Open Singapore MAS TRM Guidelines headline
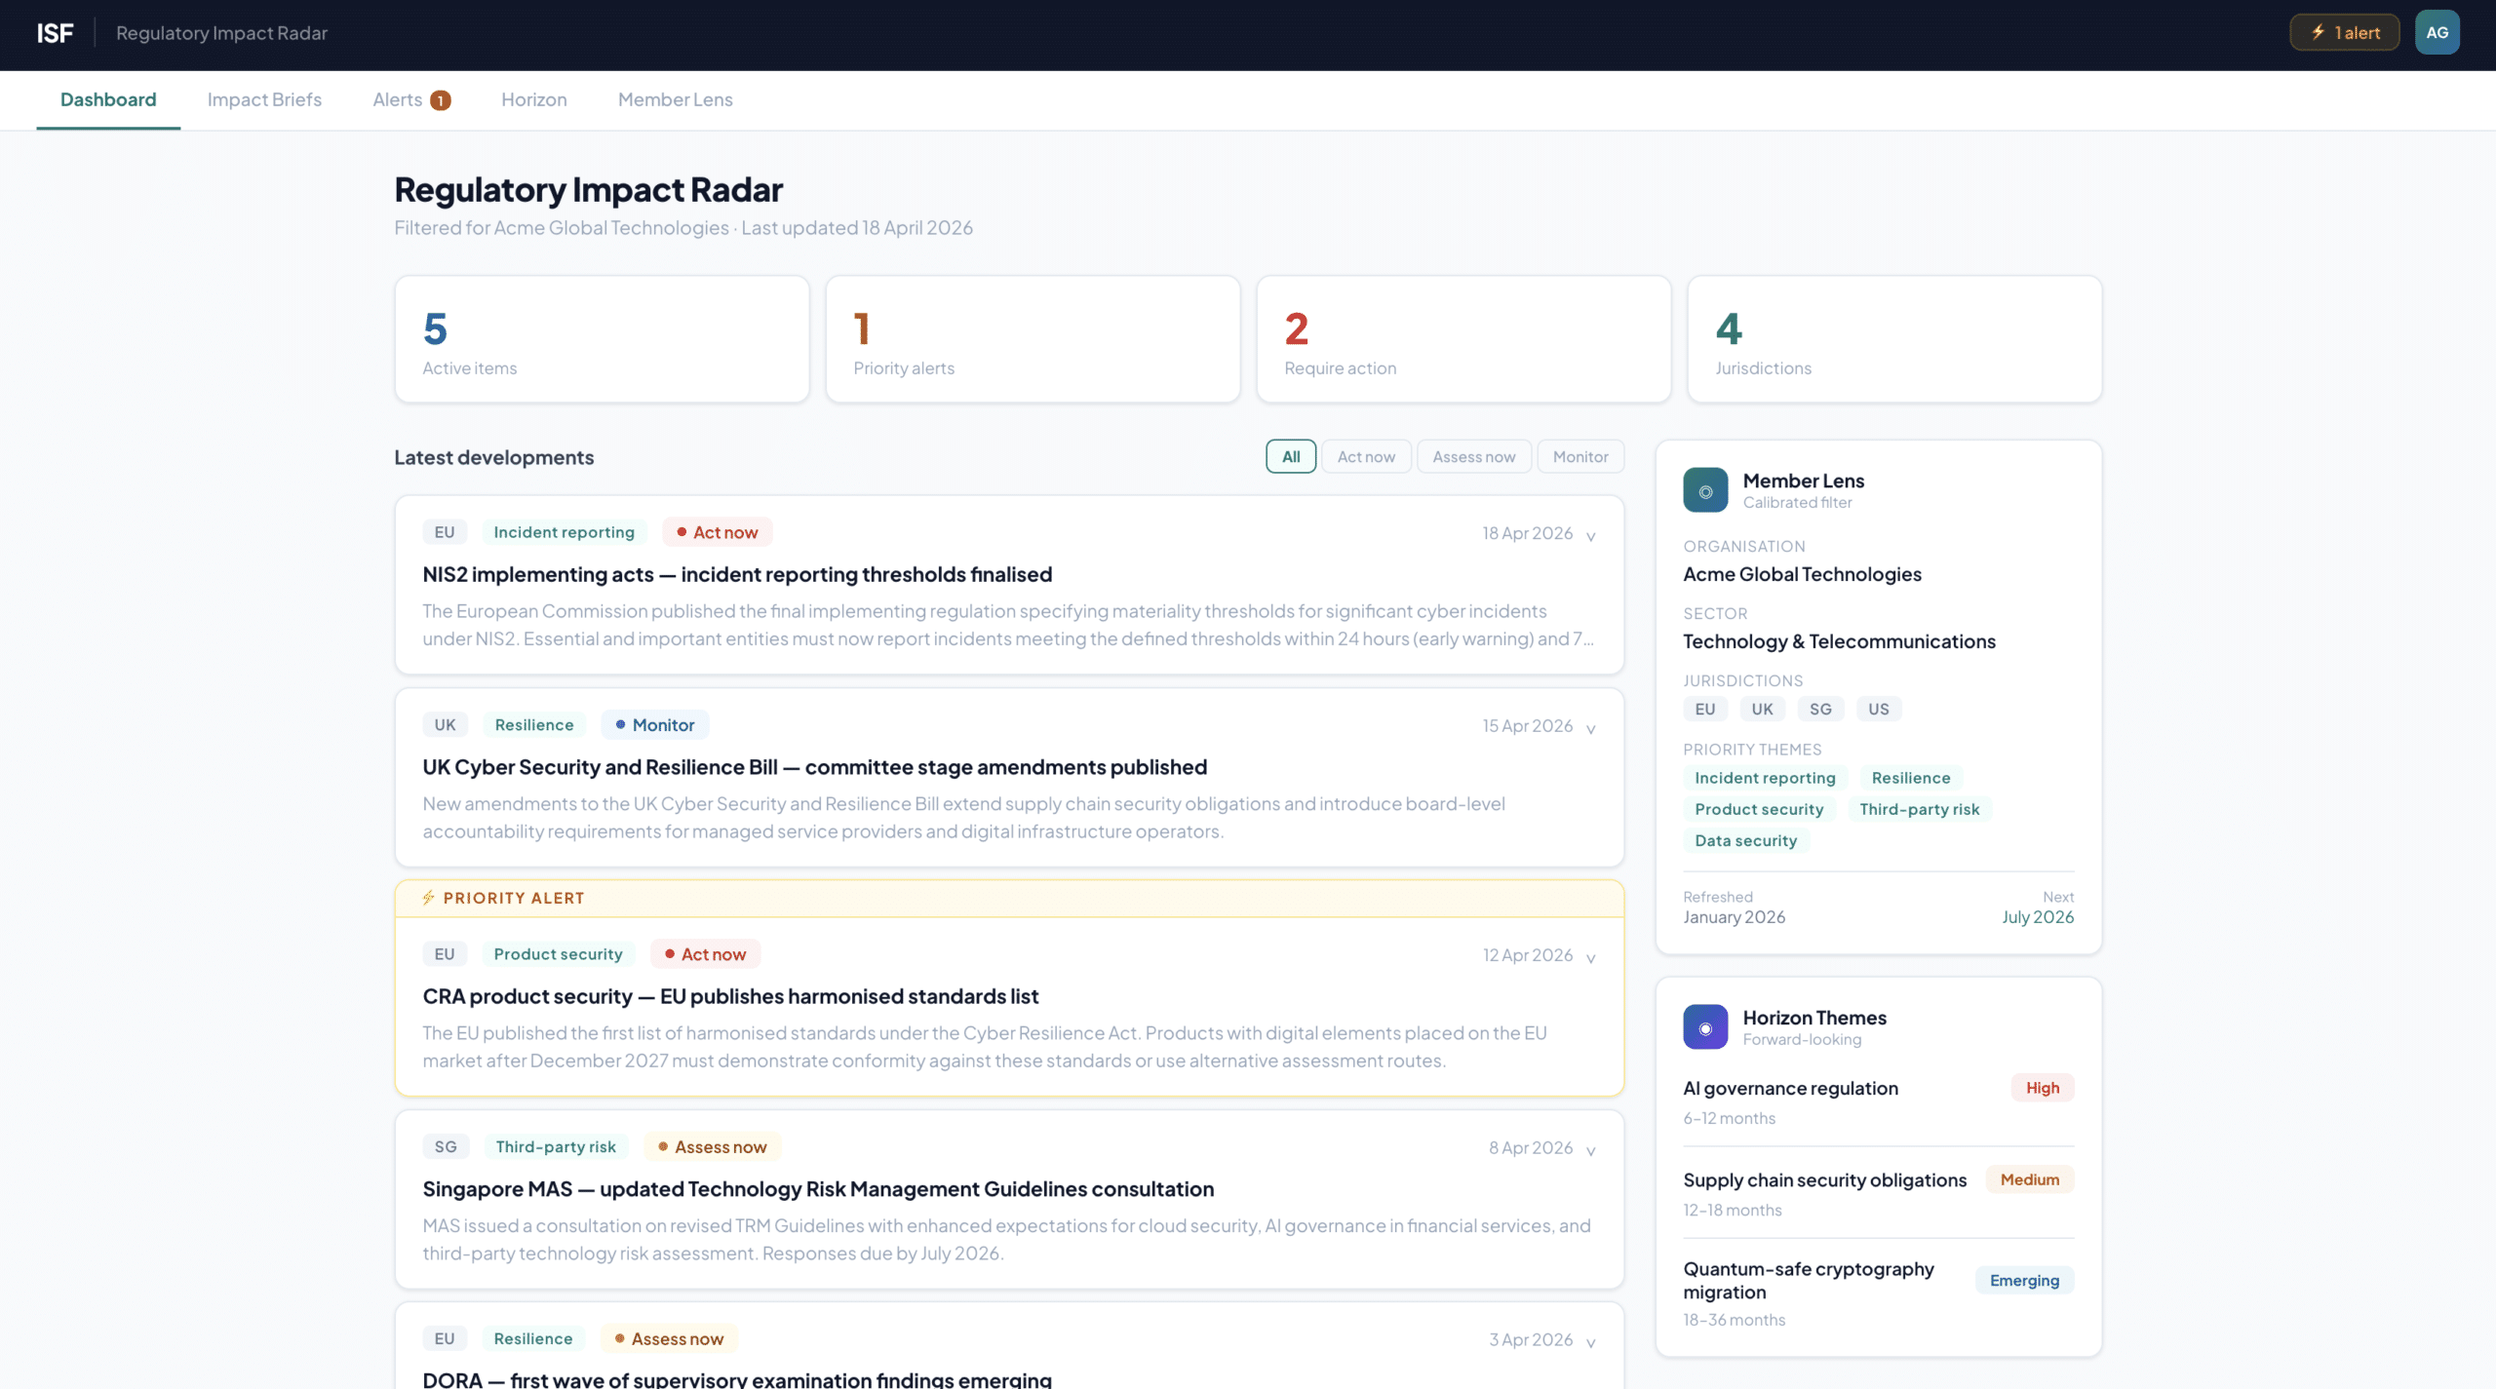This screenshot has width=2496, height=1389. click(818, 1189)
